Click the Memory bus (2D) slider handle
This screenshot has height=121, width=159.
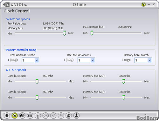[x=123, y=82]
